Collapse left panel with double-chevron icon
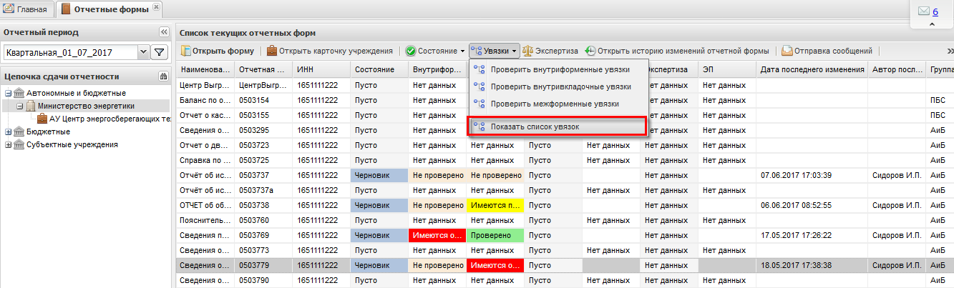Image resolution: width=954 pixels, height=288 pixels. tap(163, 32)
